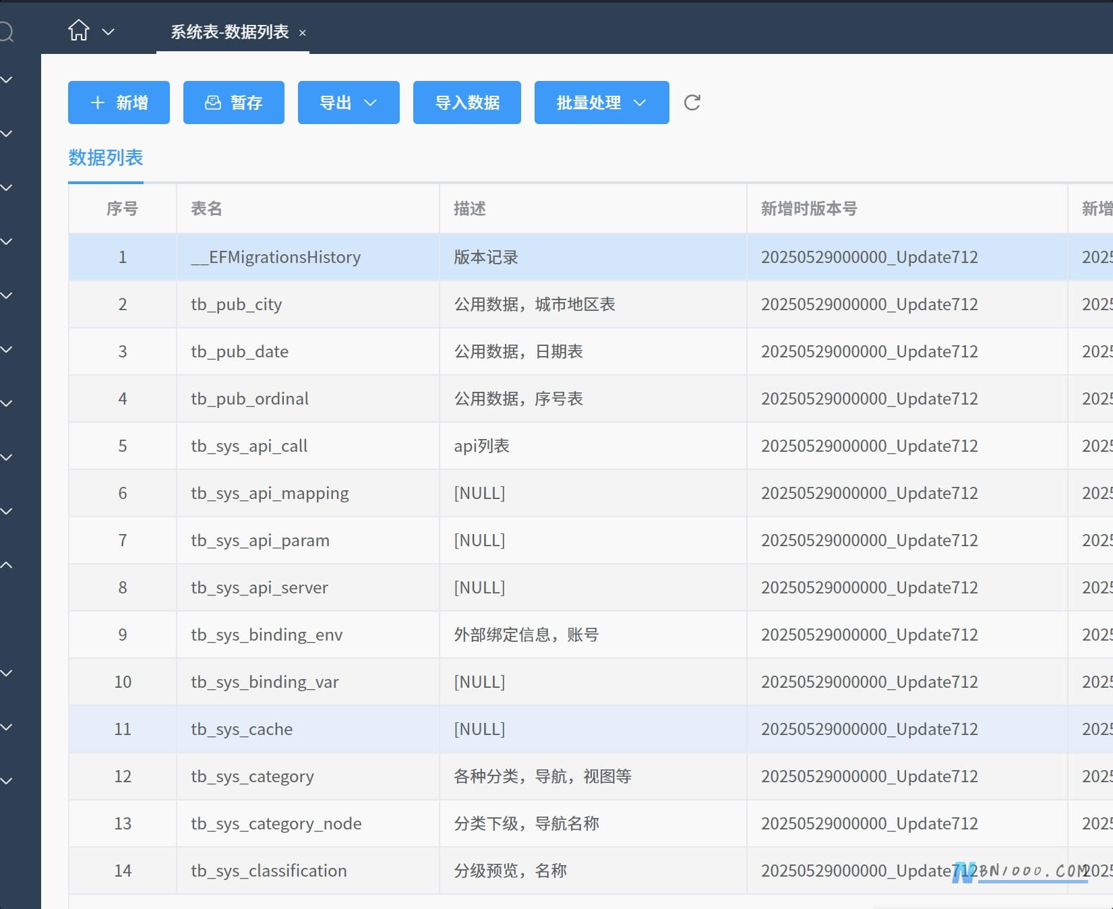Close the 系统表-数据列表 tab
This screenshot has width=1113, height=909.
coord(303,32)
